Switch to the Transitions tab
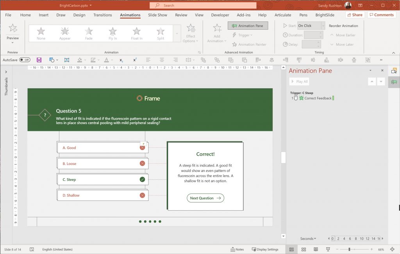The height and width of the screenshot is (254, 400). click(102, 15)
